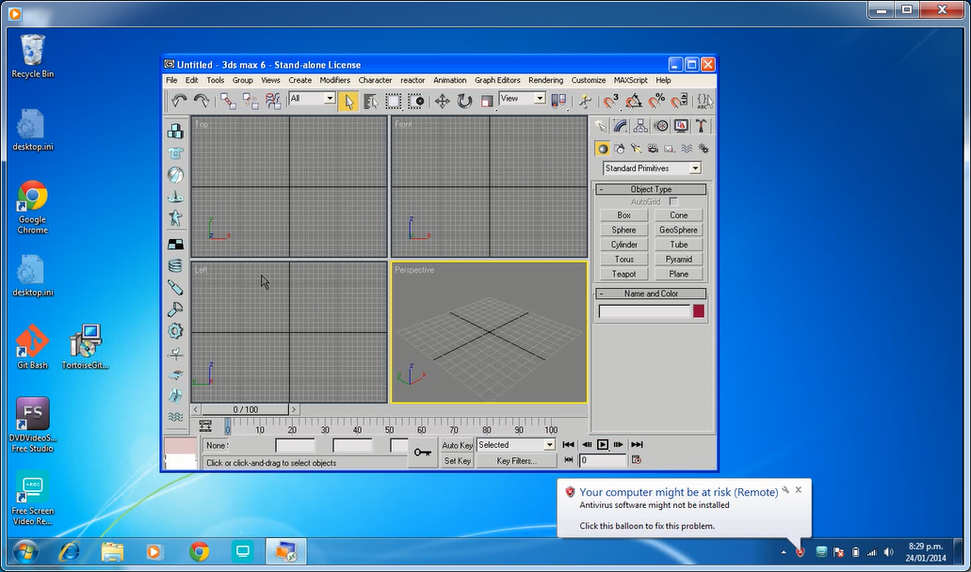The image size is (971, 572).
Task: Switch to Lights category in Create panel
Action: click(x=636, y=149)
